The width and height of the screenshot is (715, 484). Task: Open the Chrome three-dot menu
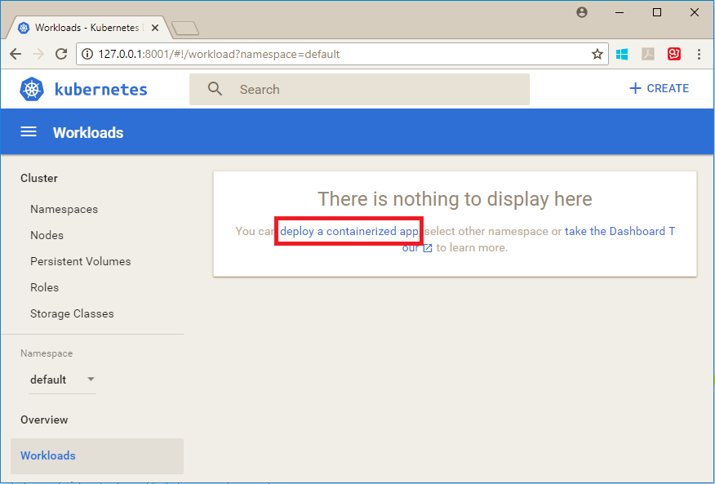coord(699,55)
